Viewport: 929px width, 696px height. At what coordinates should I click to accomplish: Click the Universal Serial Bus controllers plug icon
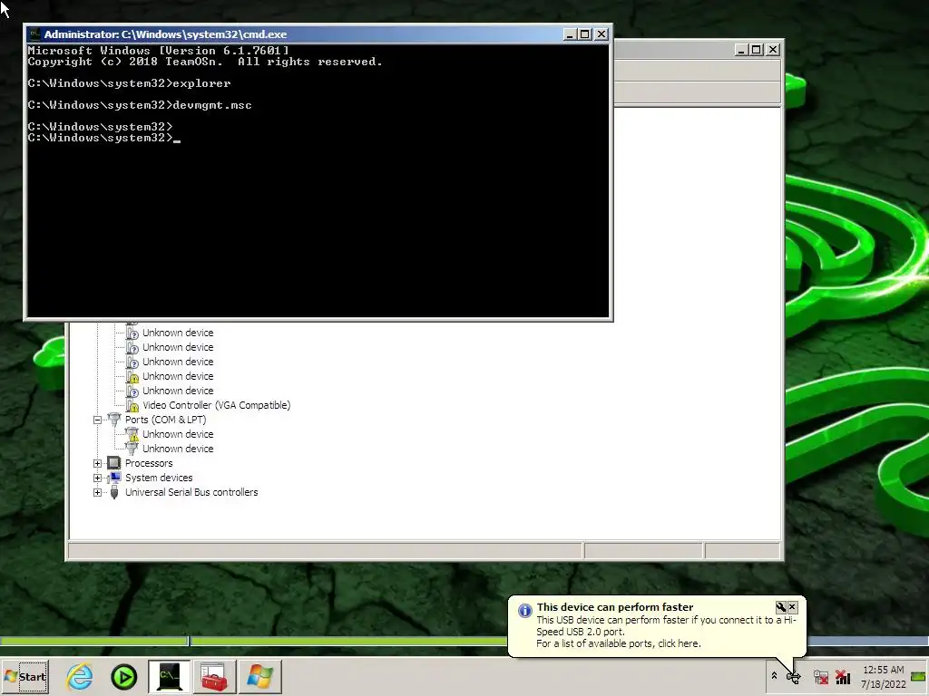[x=113, y=492]
